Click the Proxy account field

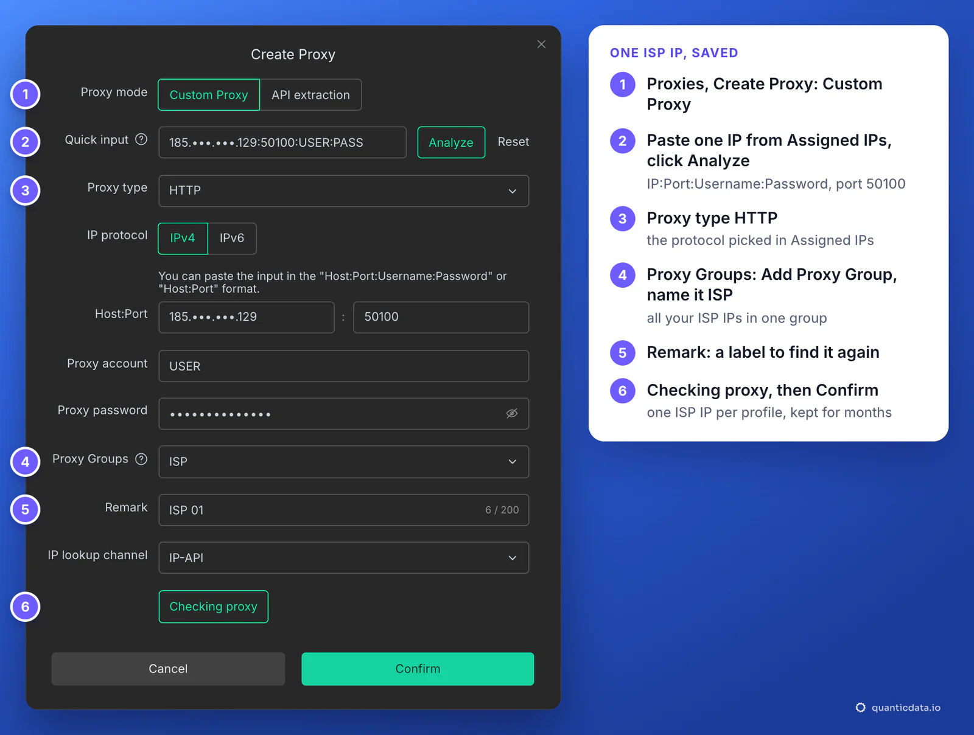click(x=344, y=366)
